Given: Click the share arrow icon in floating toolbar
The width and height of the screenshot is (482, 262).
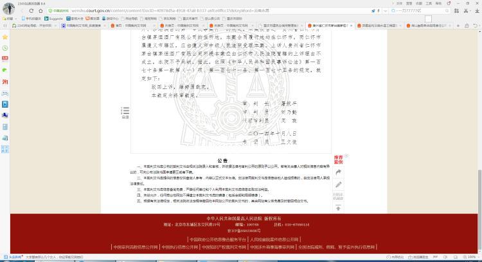Looking at the screenshot, I should pyautogui.click(x=339, y=173).
